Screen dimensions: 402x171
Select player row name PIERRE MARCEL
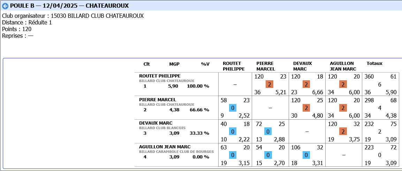[x=157, y=99]
